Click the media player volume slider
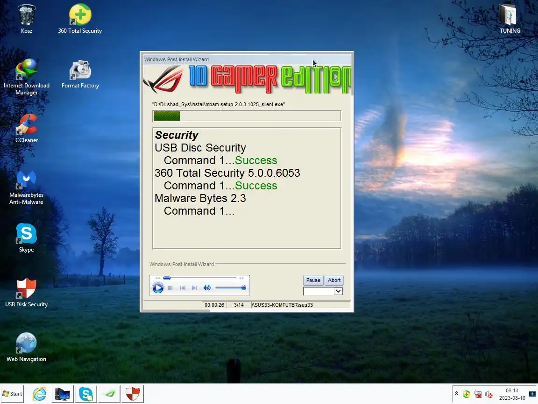 [231, 288]
